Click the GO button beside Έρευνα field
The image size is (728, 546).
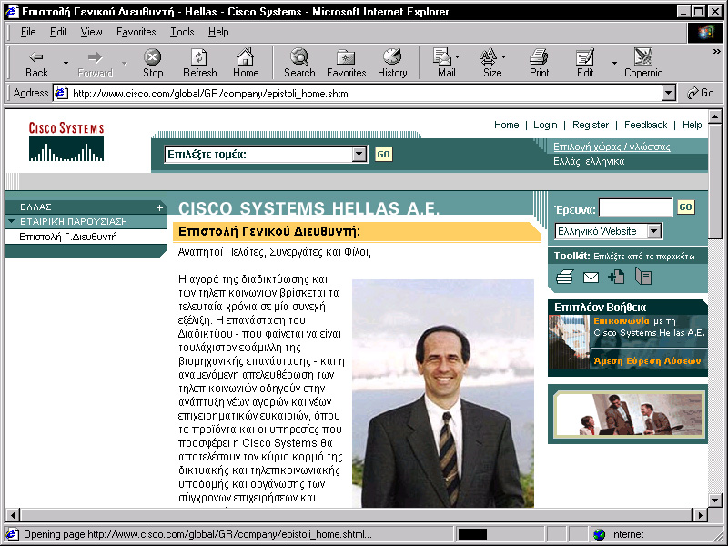pos(685,207)
